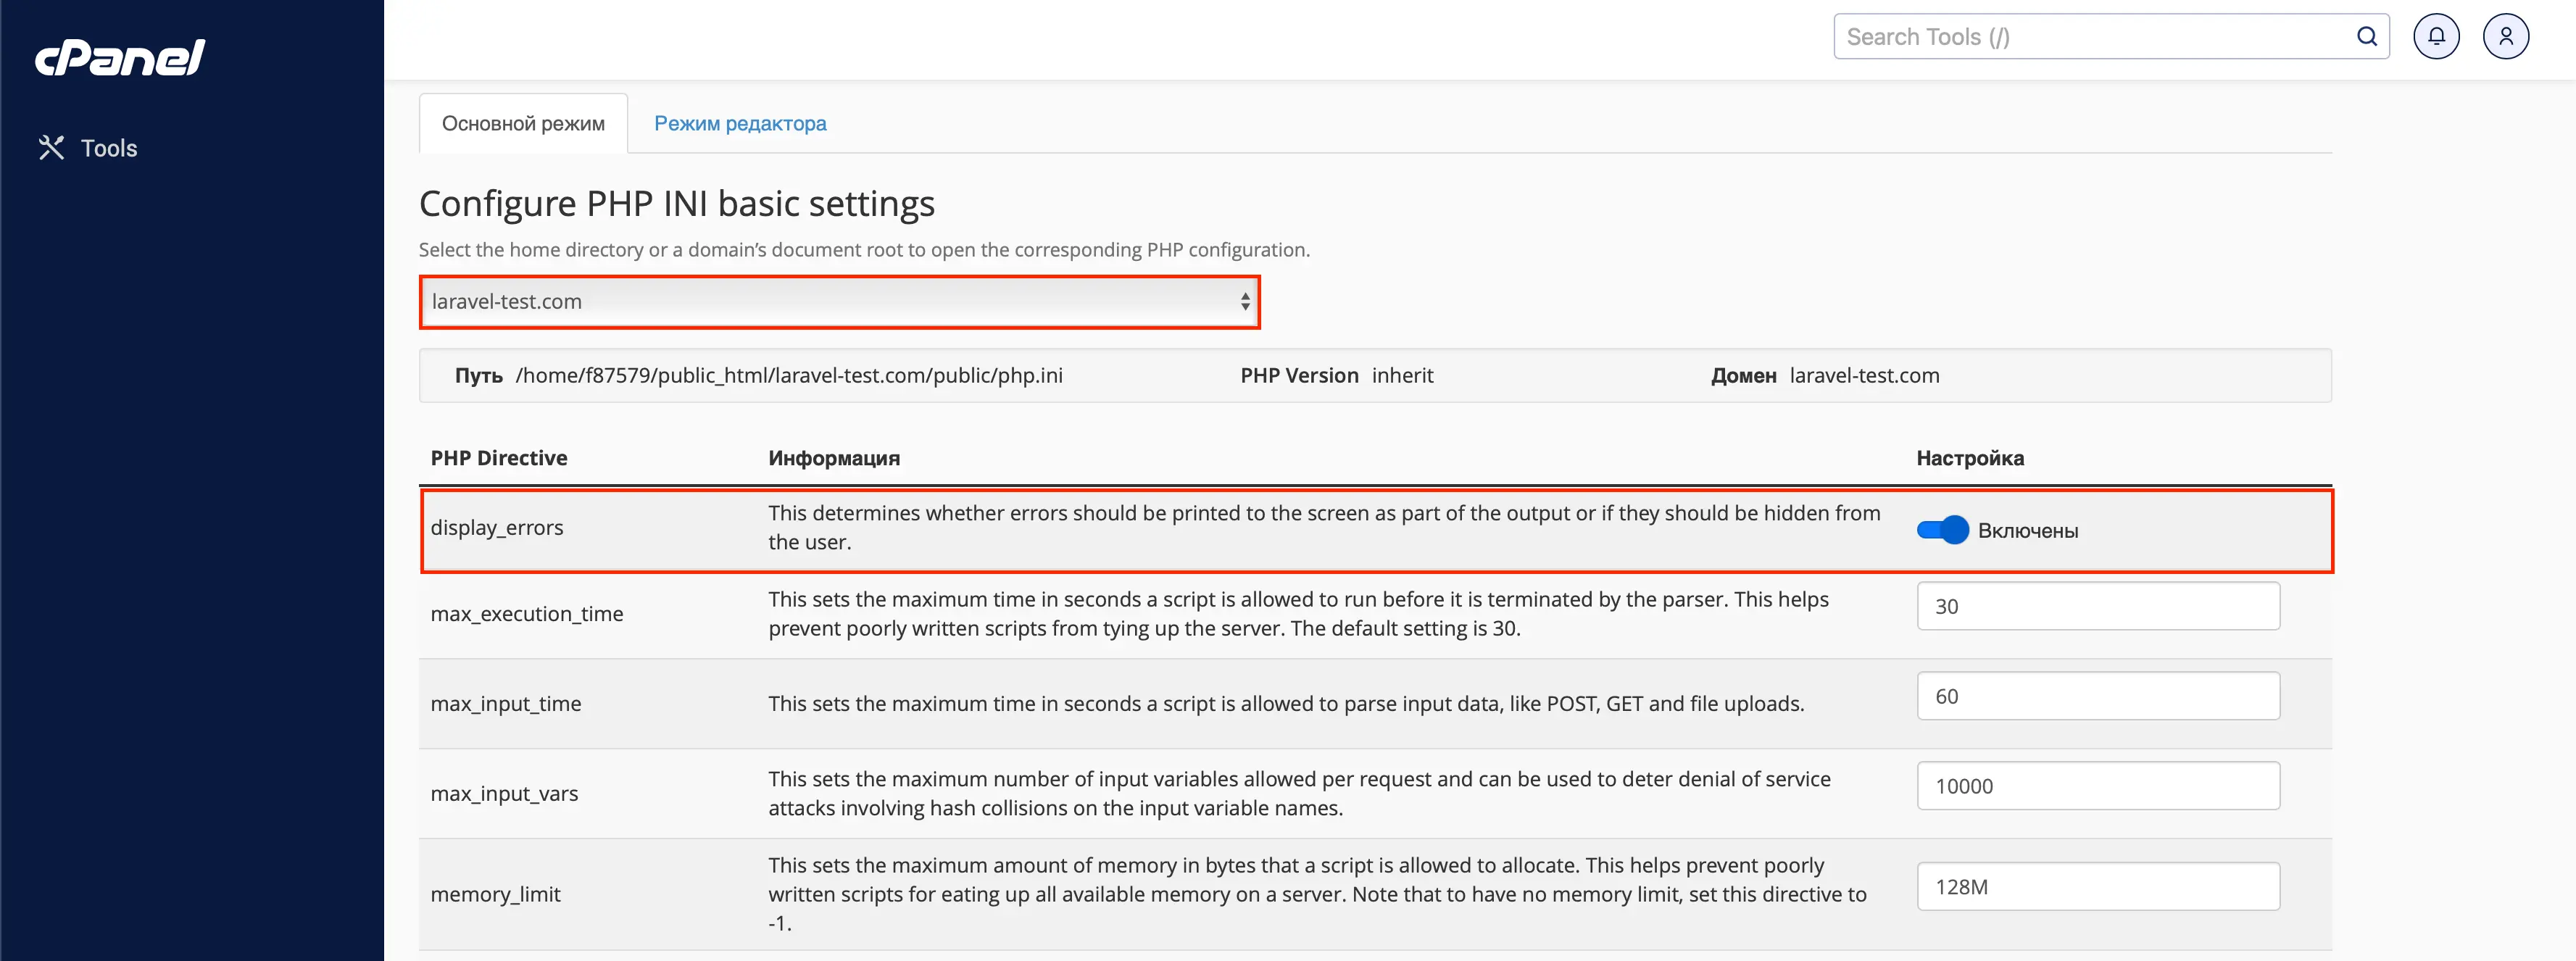Open the laravel-test.com domain dropdown
Image resolution: width=2576 pixels, height=961 pixels.
(x=839, y=302)
